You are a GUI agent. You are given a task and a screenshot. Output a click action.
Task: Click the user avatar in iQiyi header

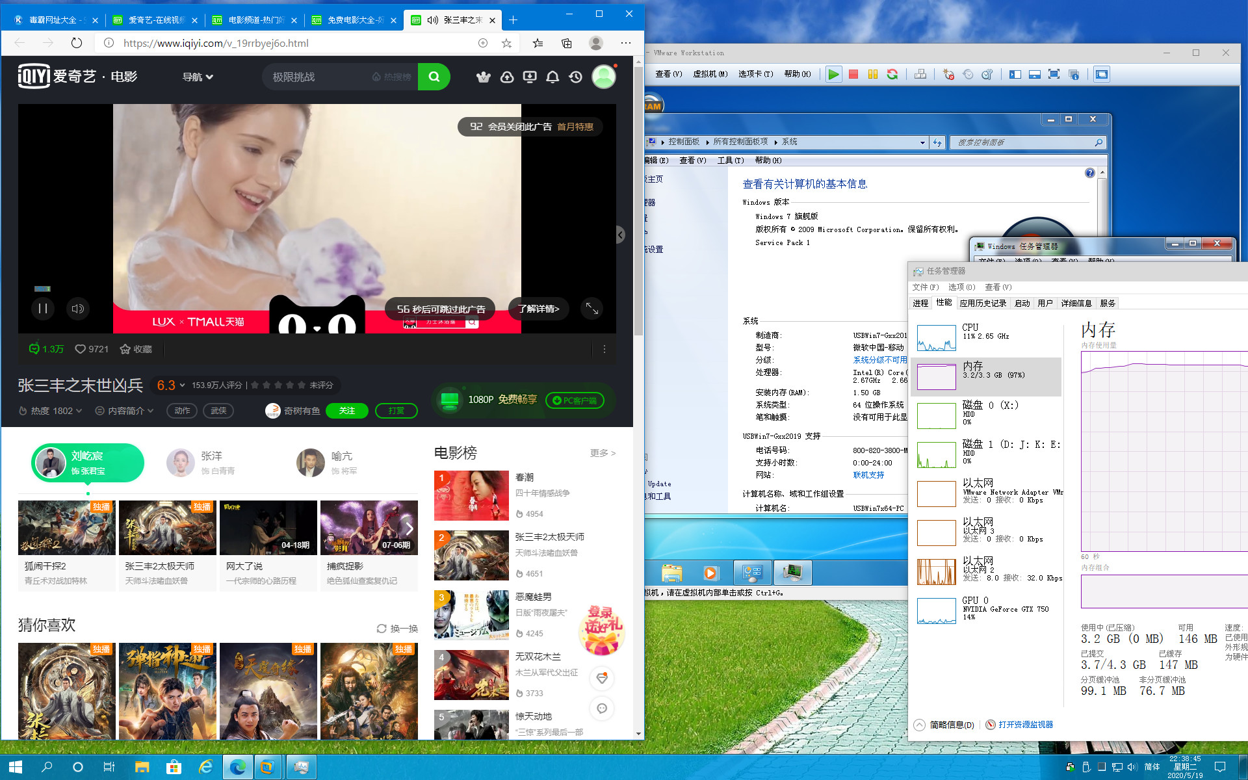pos(603,77)
